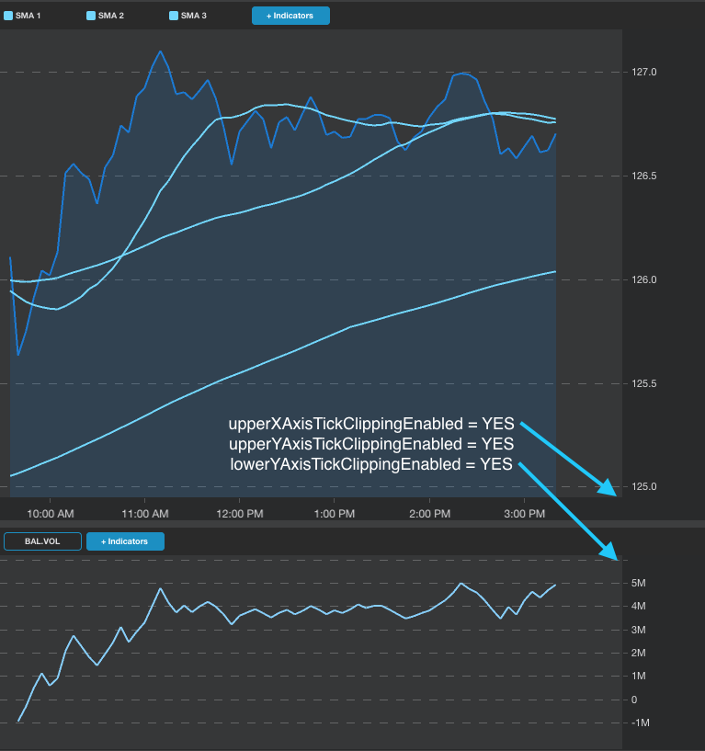Click the lowerYAxisTickClippingEnabled annotation text
Viewport: 705px width, 751px height.
click(371, 464)
